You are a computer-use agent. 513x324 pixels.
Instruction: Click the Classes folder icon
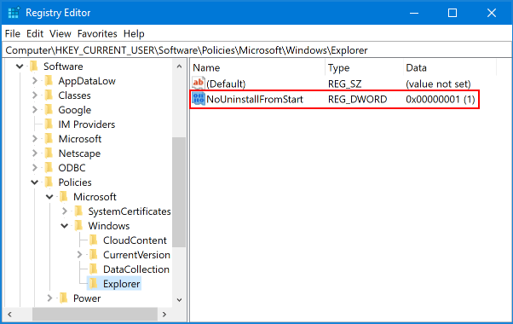(x=49, y=95)
